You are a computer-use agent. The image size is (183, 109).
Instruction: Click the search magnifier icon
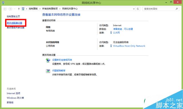coord(177,9)
